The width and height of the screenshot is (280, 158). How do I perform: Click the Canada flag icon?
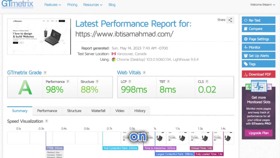tap(114, 54)
